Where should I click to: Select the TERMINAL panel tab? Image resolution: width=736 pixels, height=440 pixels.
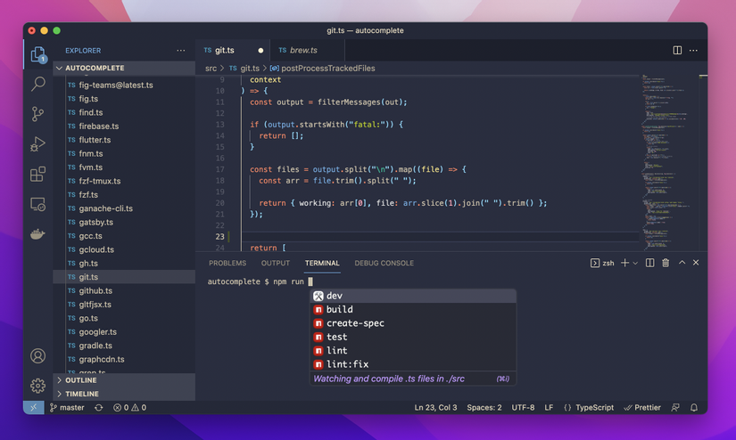[x=322, y=264]
